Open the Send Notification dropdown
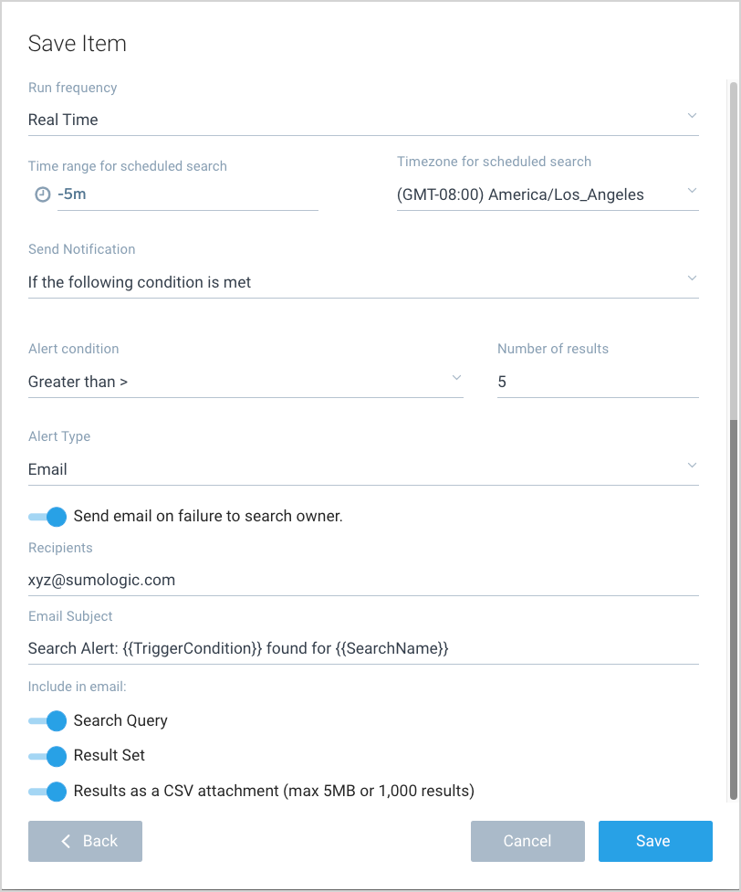Screen dimensions: 741x892 coord(691,279)
